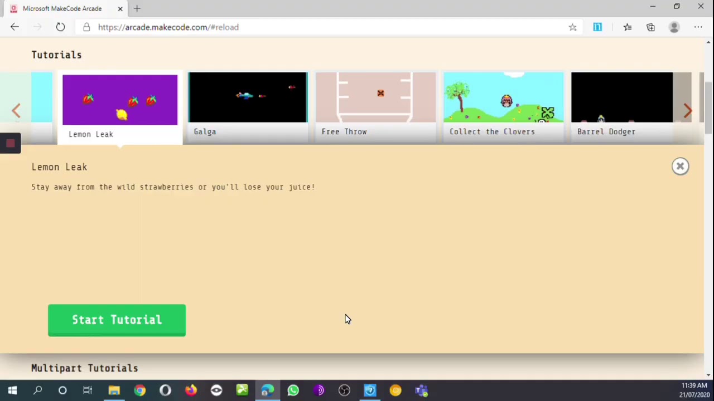Go back to the previous page

pyautogui.click(x=15, y=27)
